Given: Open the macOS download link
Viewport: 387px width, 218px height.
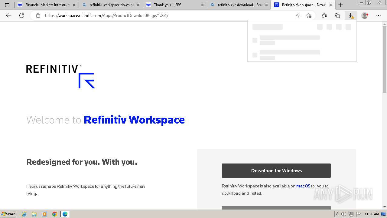Looking at the screenshot, I should (303, 186).
